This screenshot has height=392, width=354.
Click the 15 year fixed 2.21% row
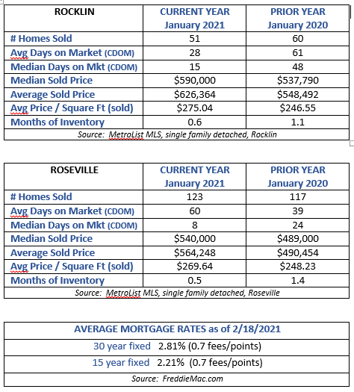(x=176, y=364)
